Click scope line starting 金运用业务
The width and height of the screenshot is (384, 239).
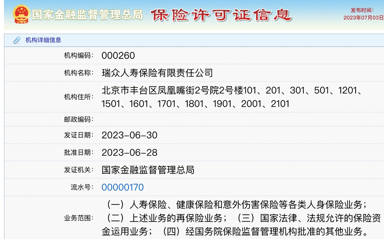(236, 231)
